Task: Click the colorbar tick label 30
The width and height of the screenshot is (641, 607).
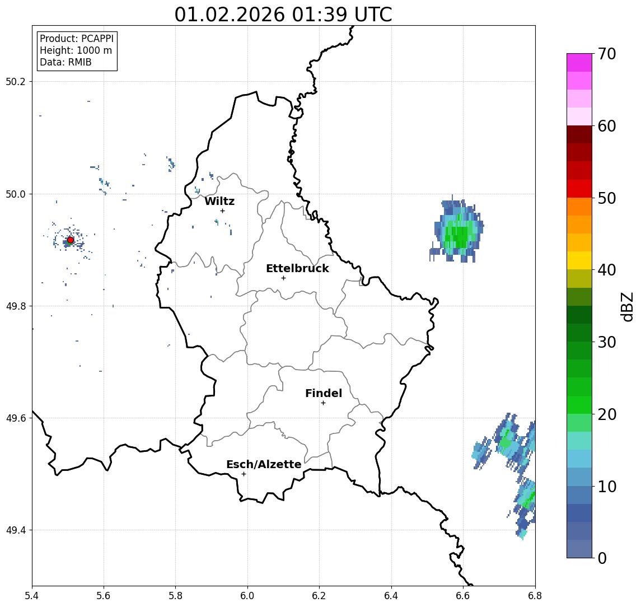Action: (x=607, y=342)
